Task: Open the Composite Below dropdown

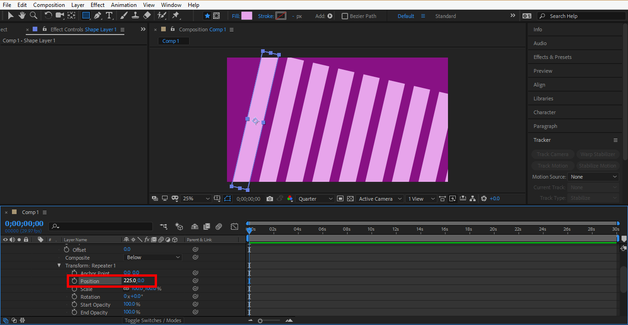Action: point(153,257)
